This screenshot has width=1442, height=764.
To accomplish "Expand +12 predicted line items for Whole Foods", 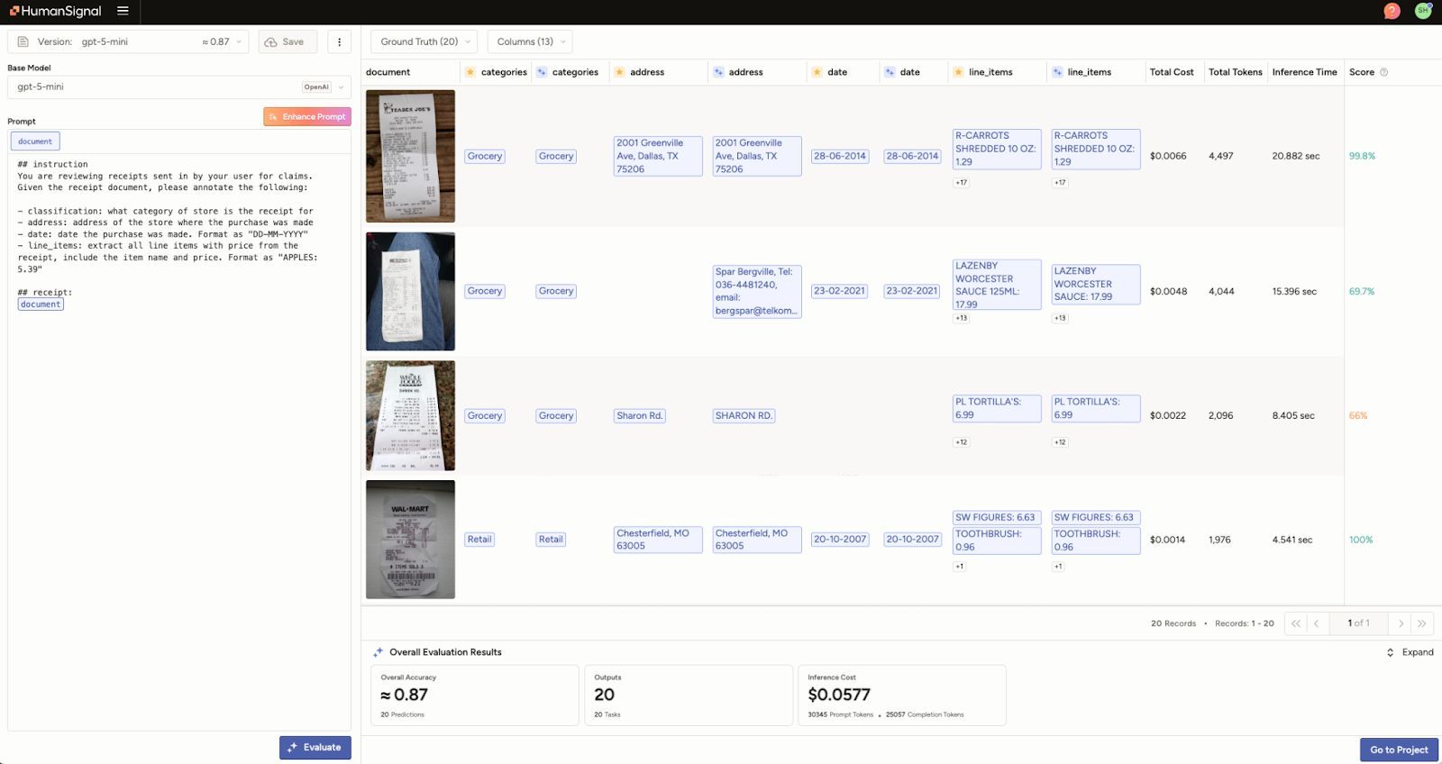I will pos(1060,442).
